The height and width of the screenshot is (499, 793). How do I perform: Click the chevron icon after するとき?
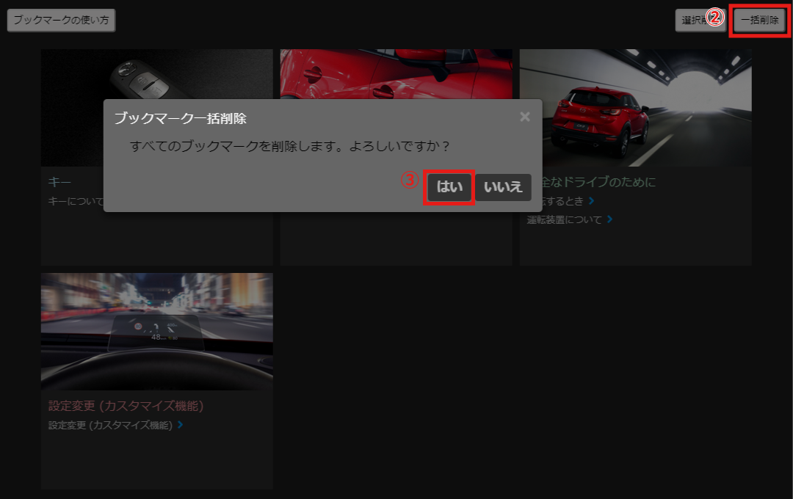tap(591, 200)
